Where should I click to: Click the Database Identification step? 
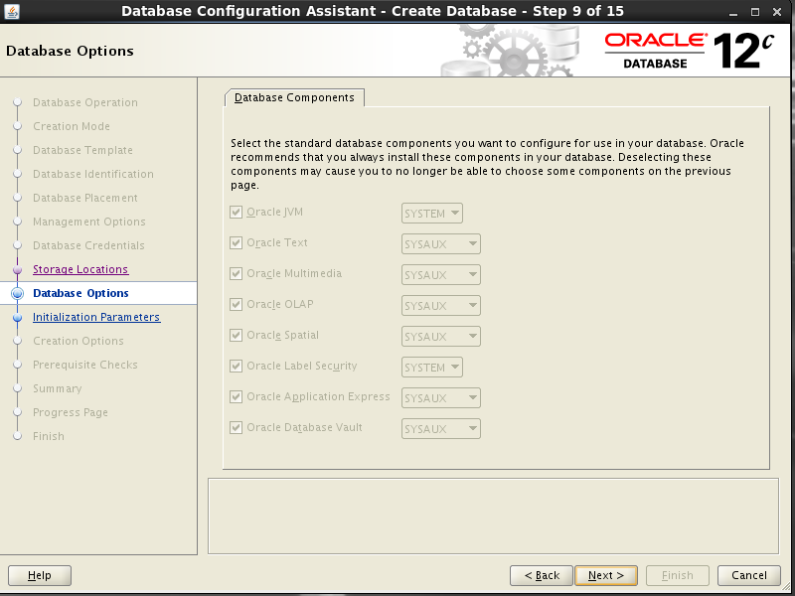coord(93,175)
